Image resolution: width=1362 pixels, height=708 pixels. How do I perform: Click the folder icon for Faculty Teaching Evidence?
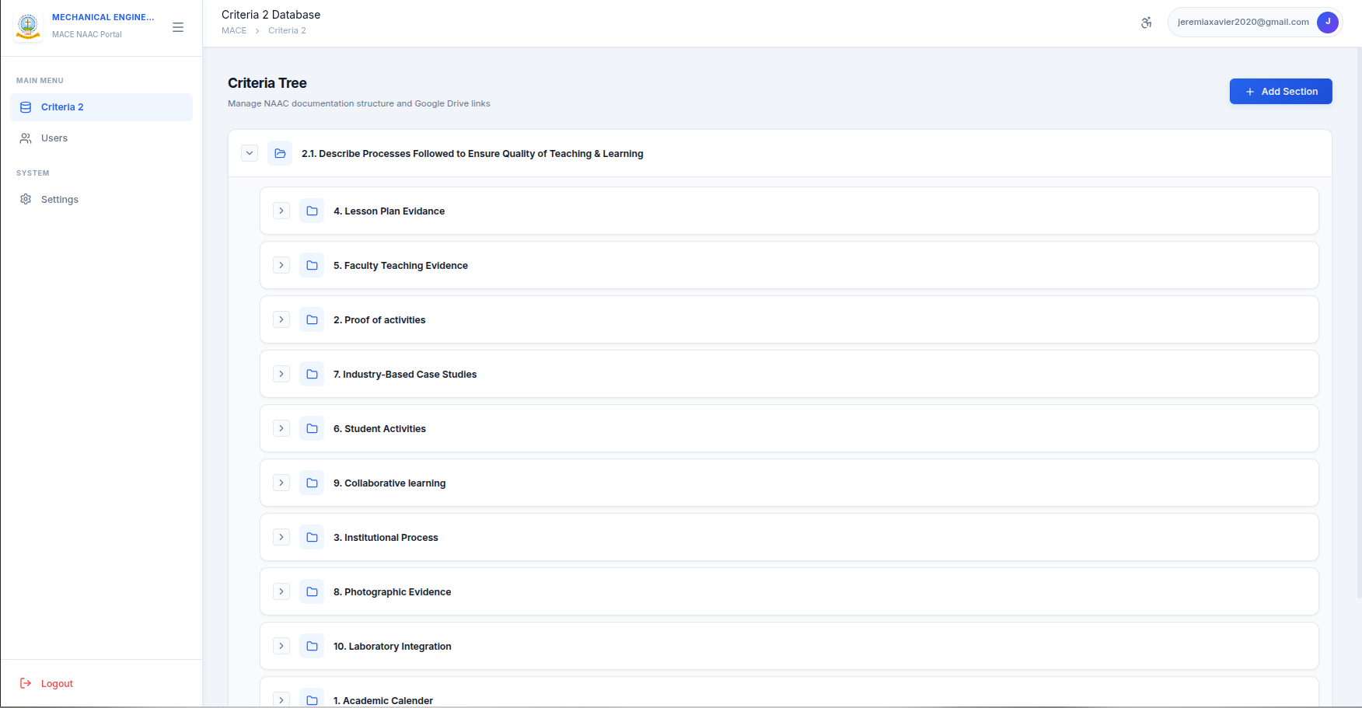[312, 265]
